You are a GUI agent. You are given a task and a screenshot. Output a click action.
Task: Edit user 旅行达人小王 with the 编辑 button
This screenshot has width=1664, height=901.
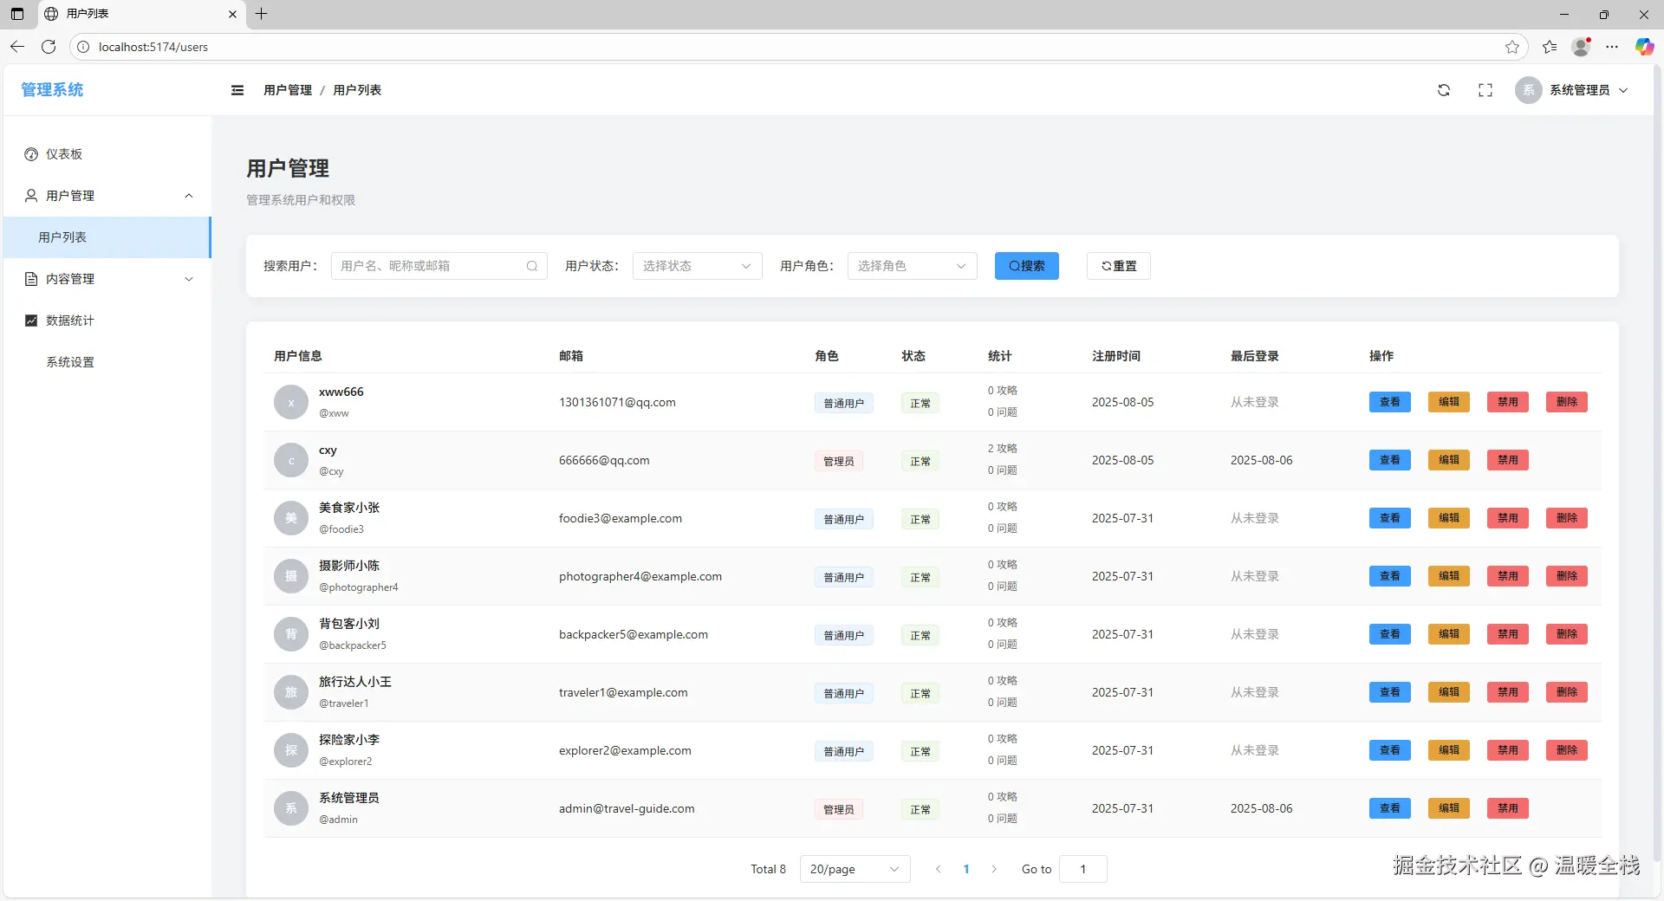[1448, 692]
